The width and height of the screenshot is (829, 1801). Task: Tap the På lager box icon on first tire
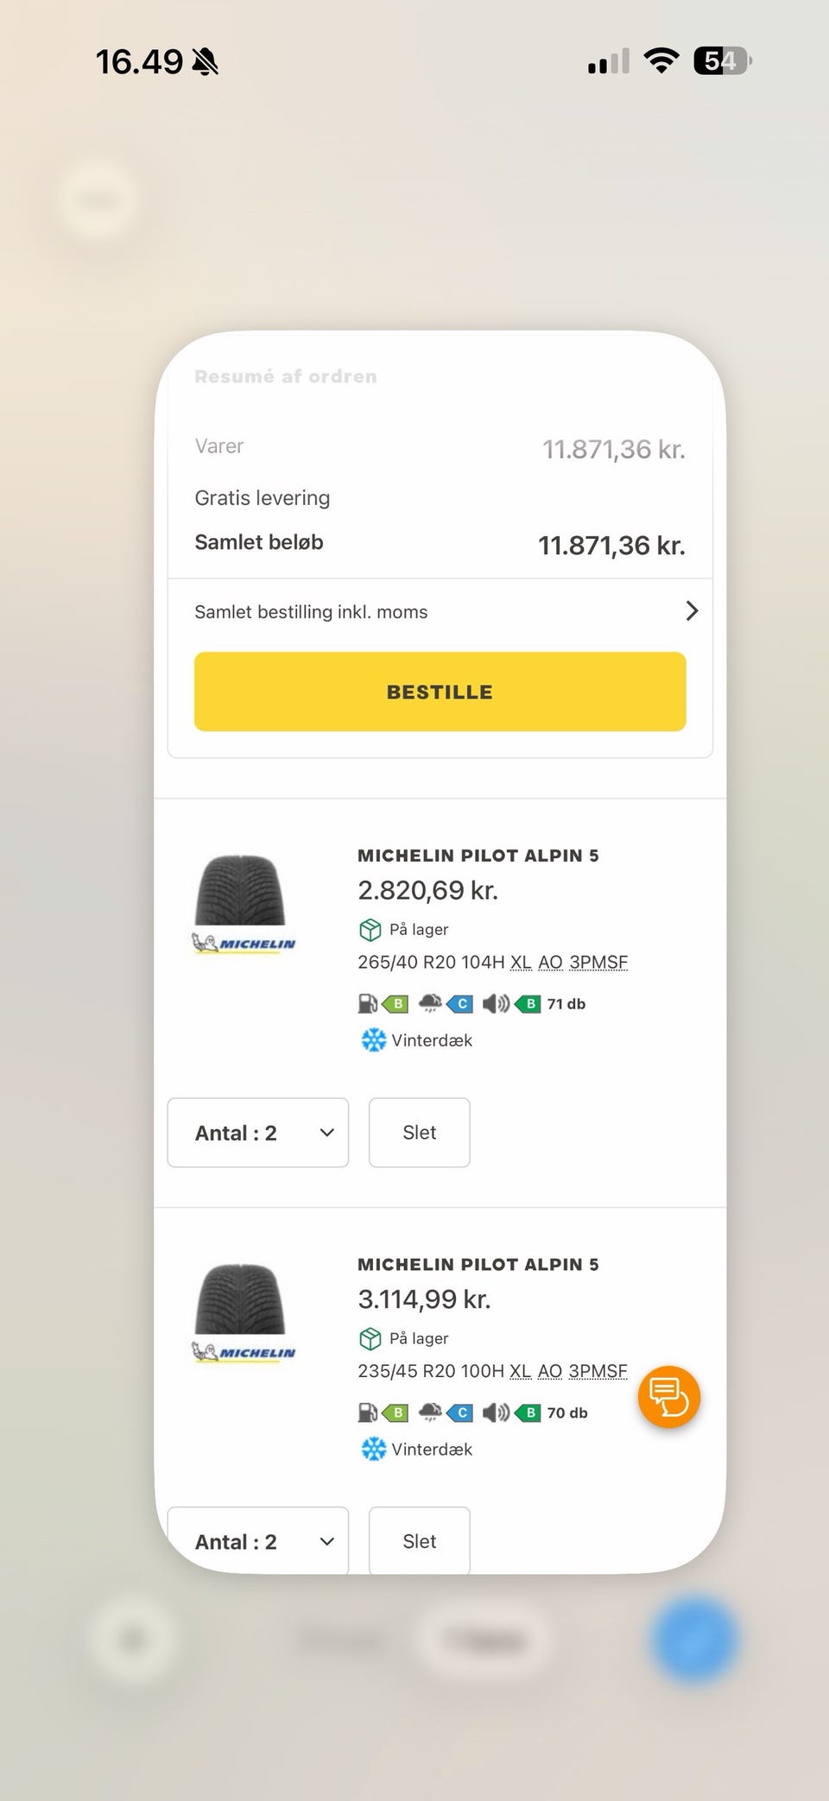pyautogui.click(x=370, y=930)
